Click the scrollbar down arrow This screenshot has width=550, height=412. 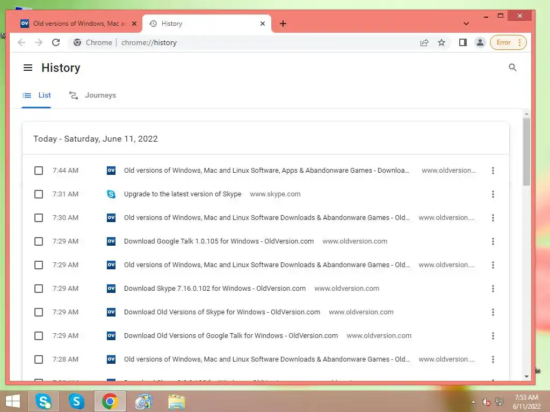pos(526,377)
